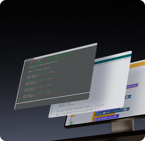Select the purple block near the orange header
The height and width of the screenshot is (141, 145).
pyautogui.click(x=132, y=86)
